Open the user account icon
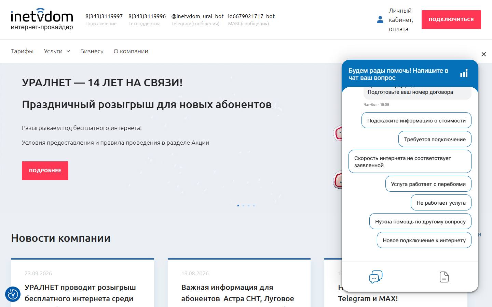Image resolution: width=492 pixels, height=307 pixels. tap(380, 20)
